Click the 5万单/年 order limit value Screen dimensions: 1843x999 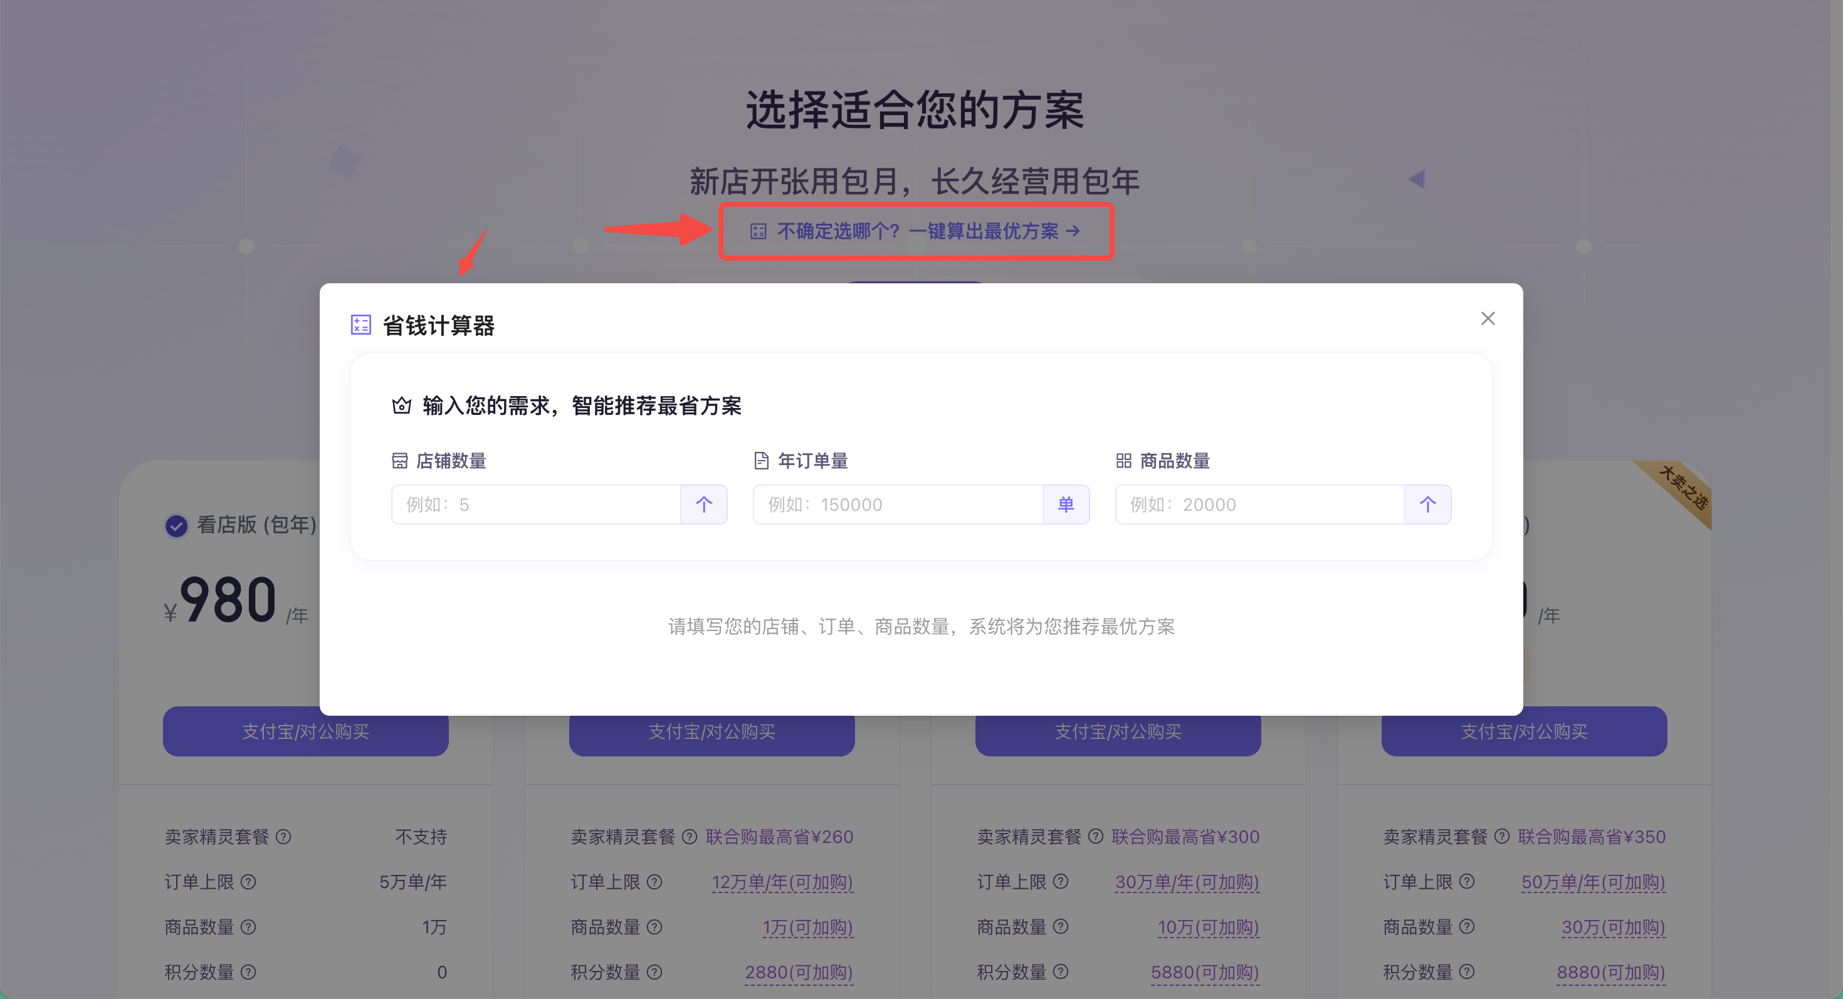(413, 882)
